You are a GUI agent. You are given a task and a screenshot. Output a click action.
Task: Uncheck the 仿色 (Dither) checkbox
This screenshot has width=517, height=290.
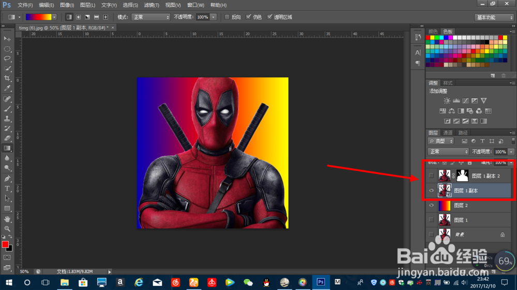pos(249,17)
